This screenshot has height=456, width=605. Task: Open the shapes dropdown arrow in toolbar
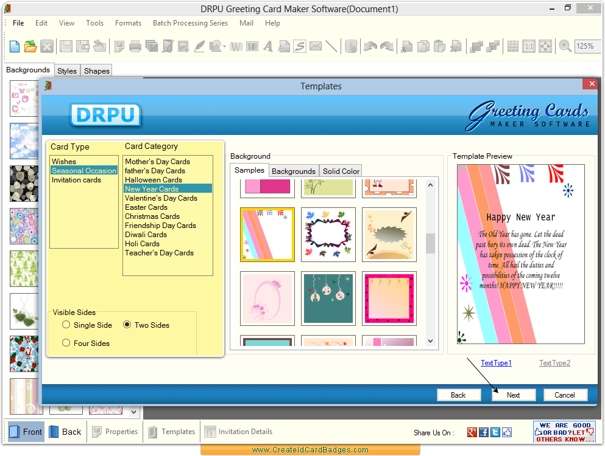pos(224,47)
